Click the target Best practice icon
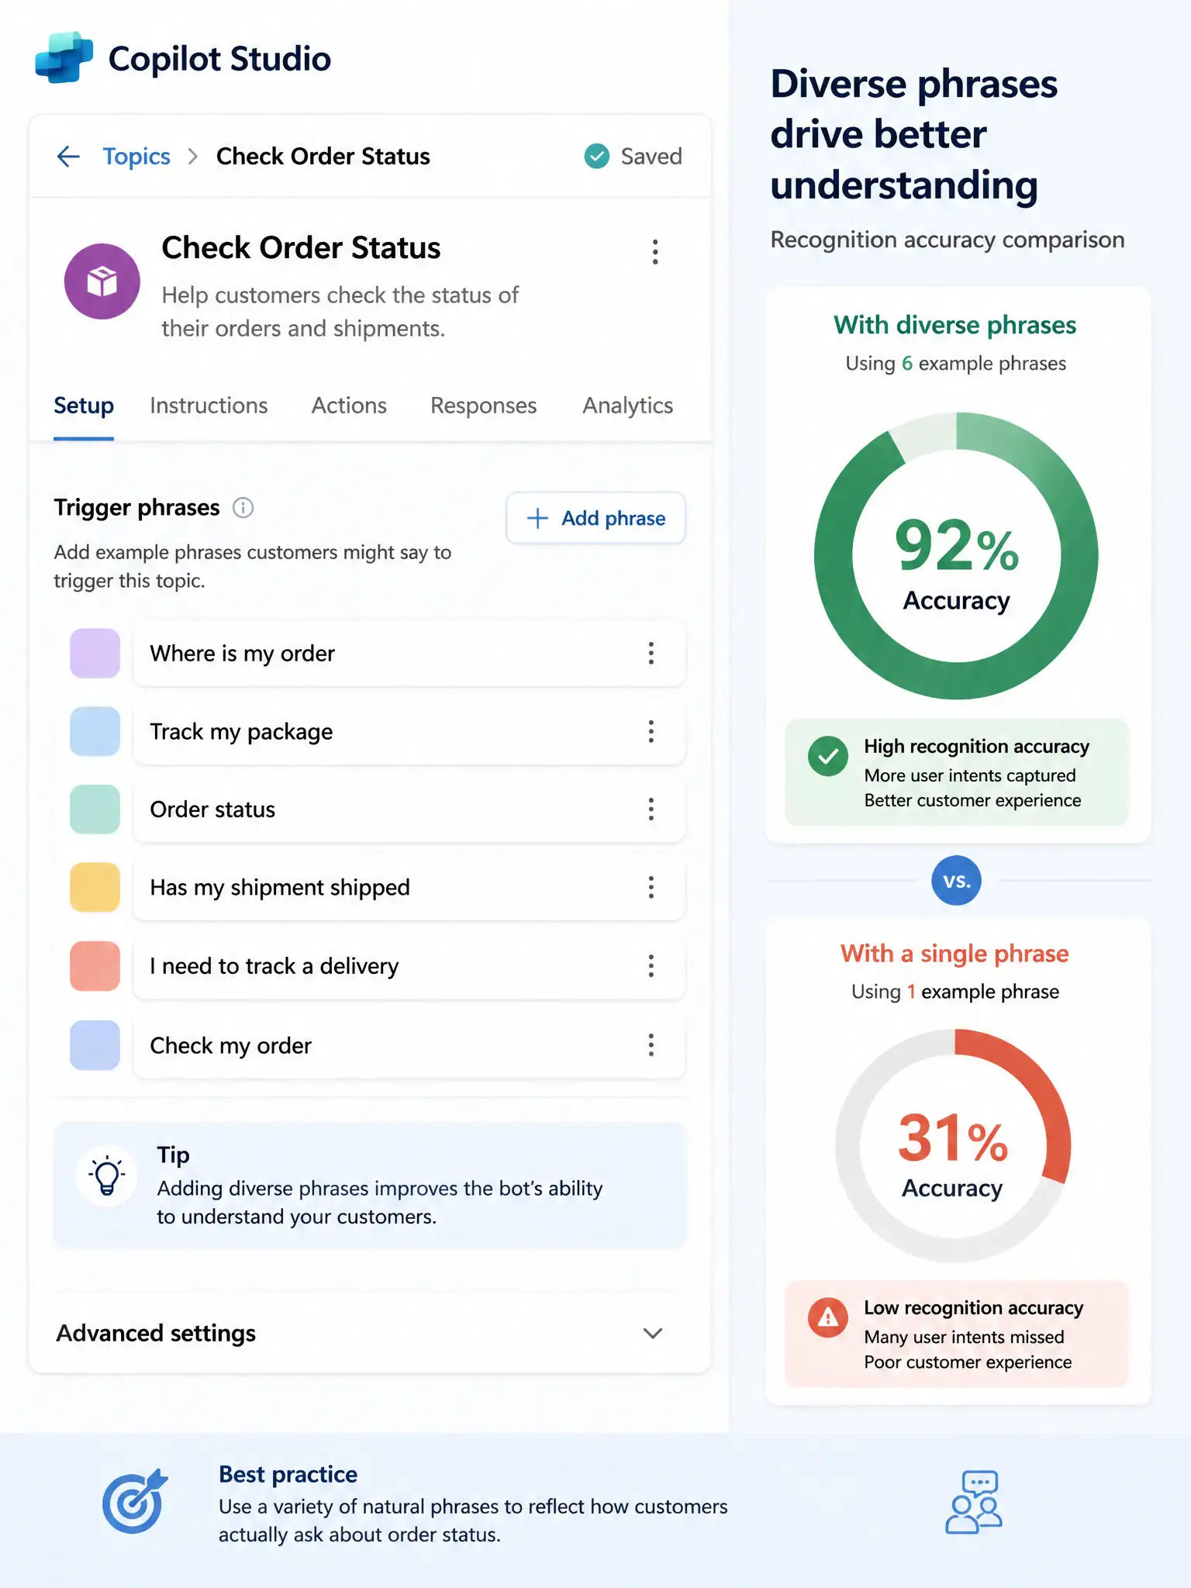 click(135, 1501)
